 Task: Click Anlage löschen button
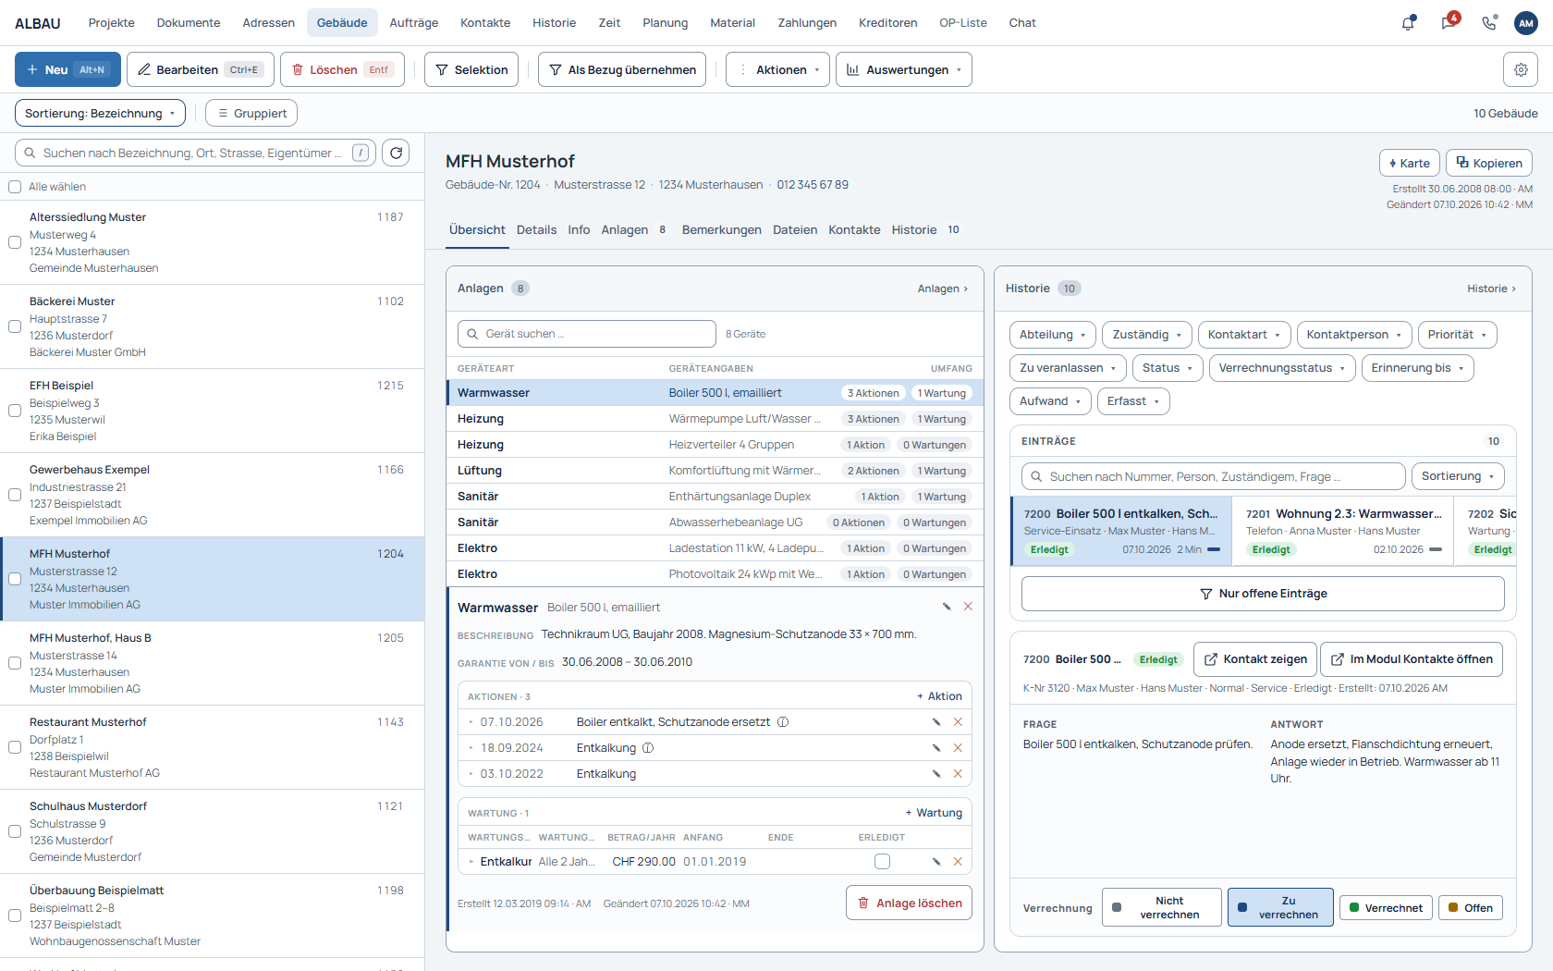tap(909, 903)
